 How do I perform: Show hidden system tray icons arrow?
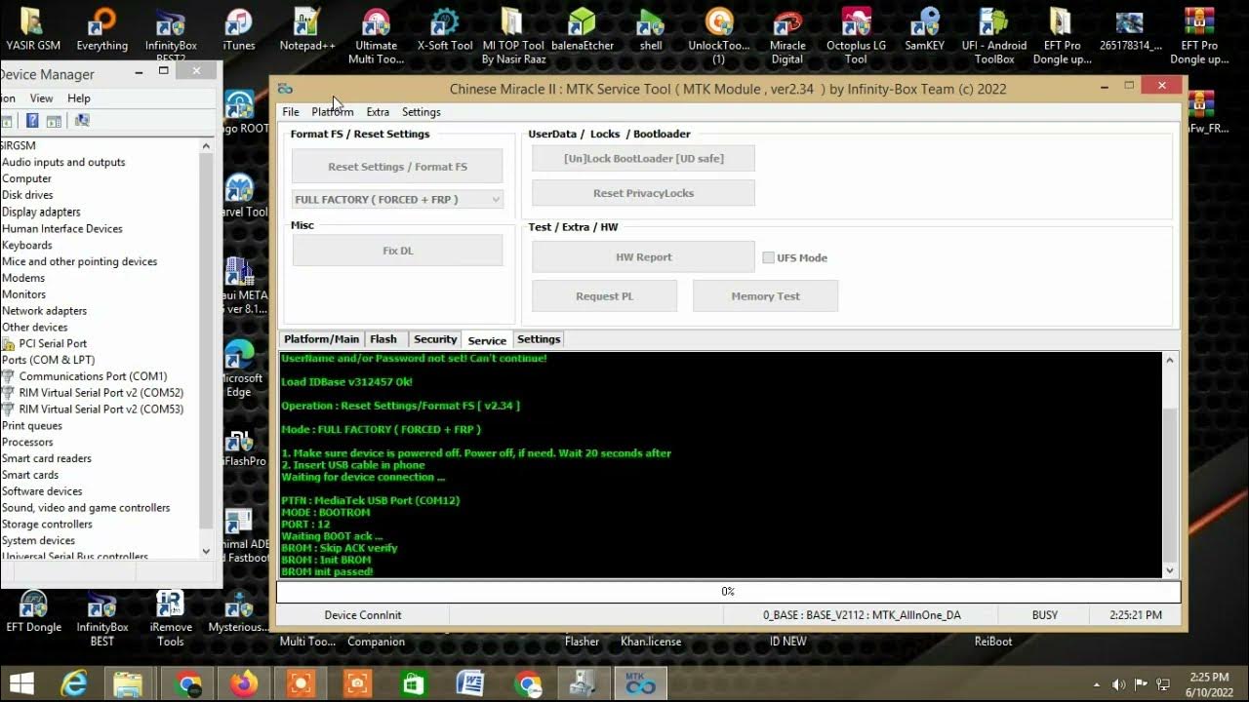(x=1096, y=684)
